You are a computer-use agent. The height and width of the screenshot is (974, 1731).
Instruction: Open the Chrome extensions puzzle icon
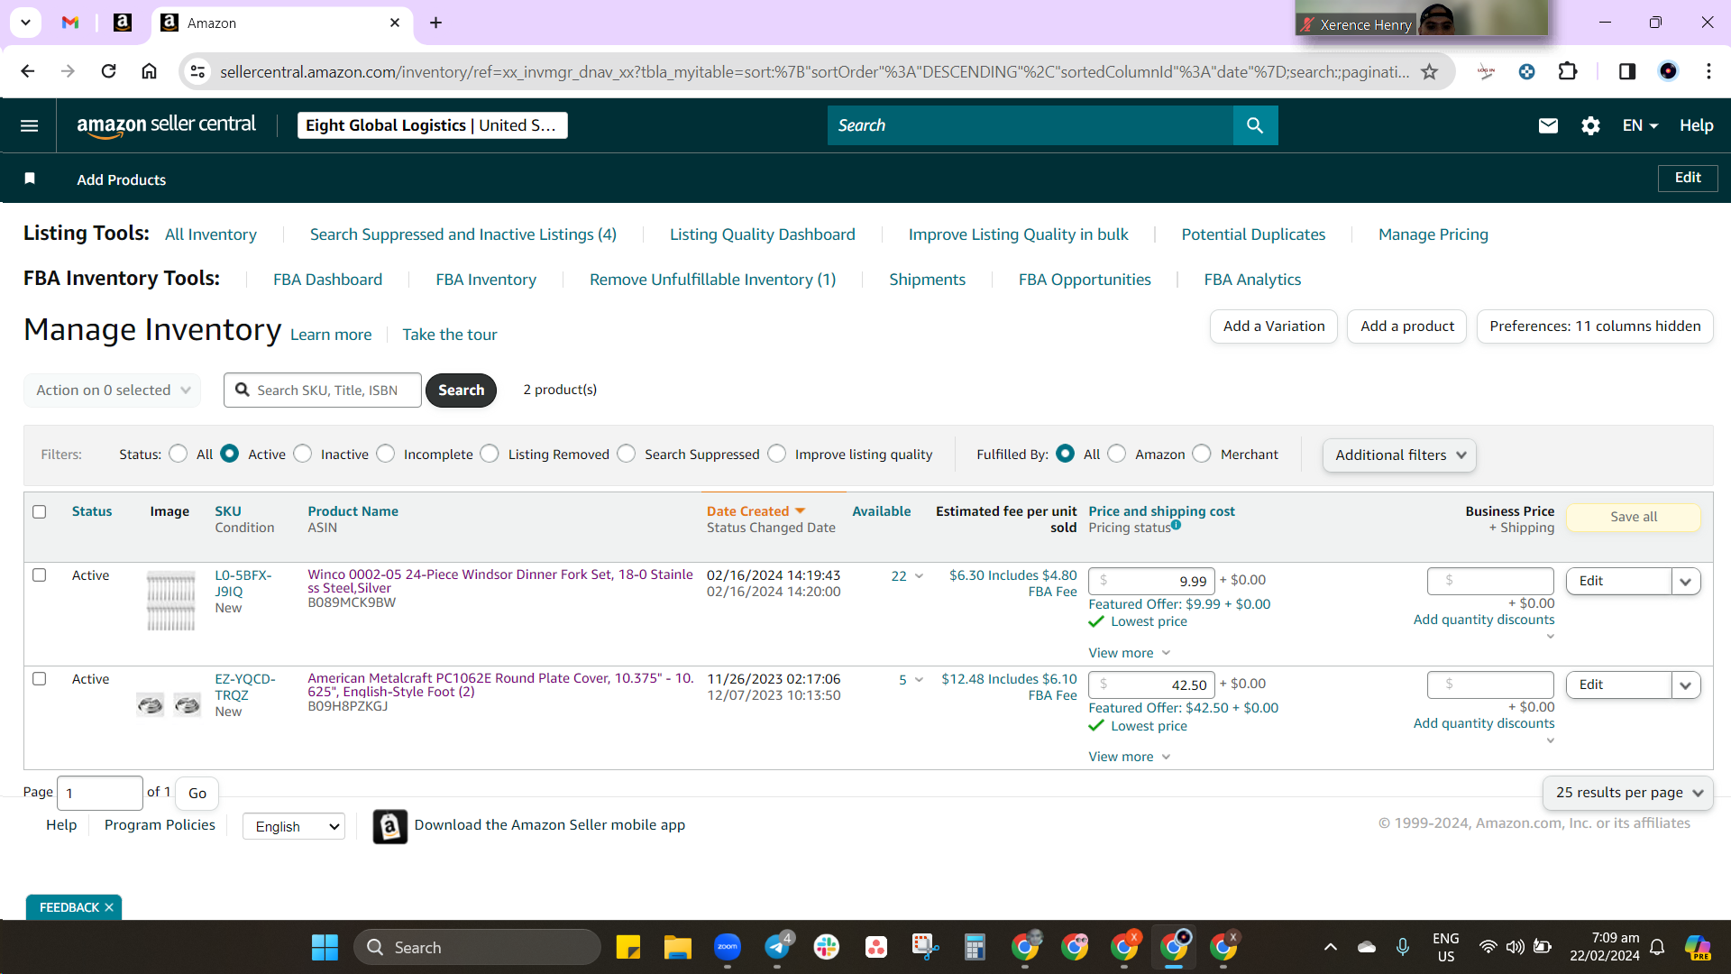click(1568, 71)
